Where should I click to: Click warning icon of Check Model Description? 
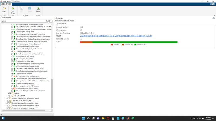pyautogui.click(x=15, y=51)
